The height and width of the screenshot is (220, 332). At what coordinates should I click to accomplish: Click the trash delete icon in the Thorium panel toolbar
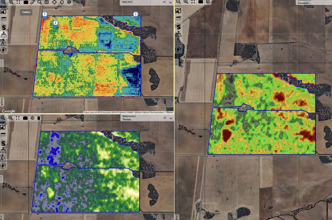[x=39, y=118]
